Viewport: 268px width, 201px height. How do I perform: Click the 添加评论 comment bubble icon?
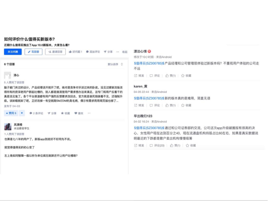coord(87,52)
